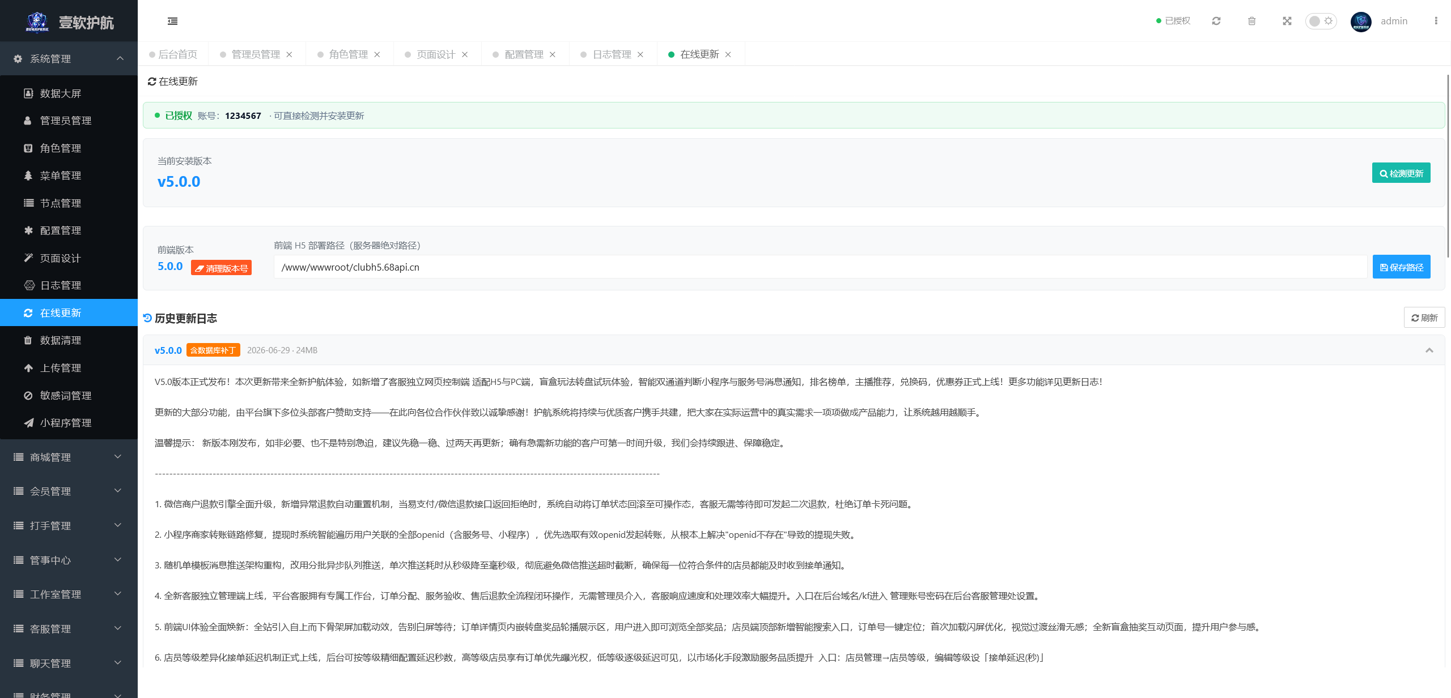The image size is (1451, 698).
Task: Click the v5.0.0 changelog version title
Action: click(168, 350)
